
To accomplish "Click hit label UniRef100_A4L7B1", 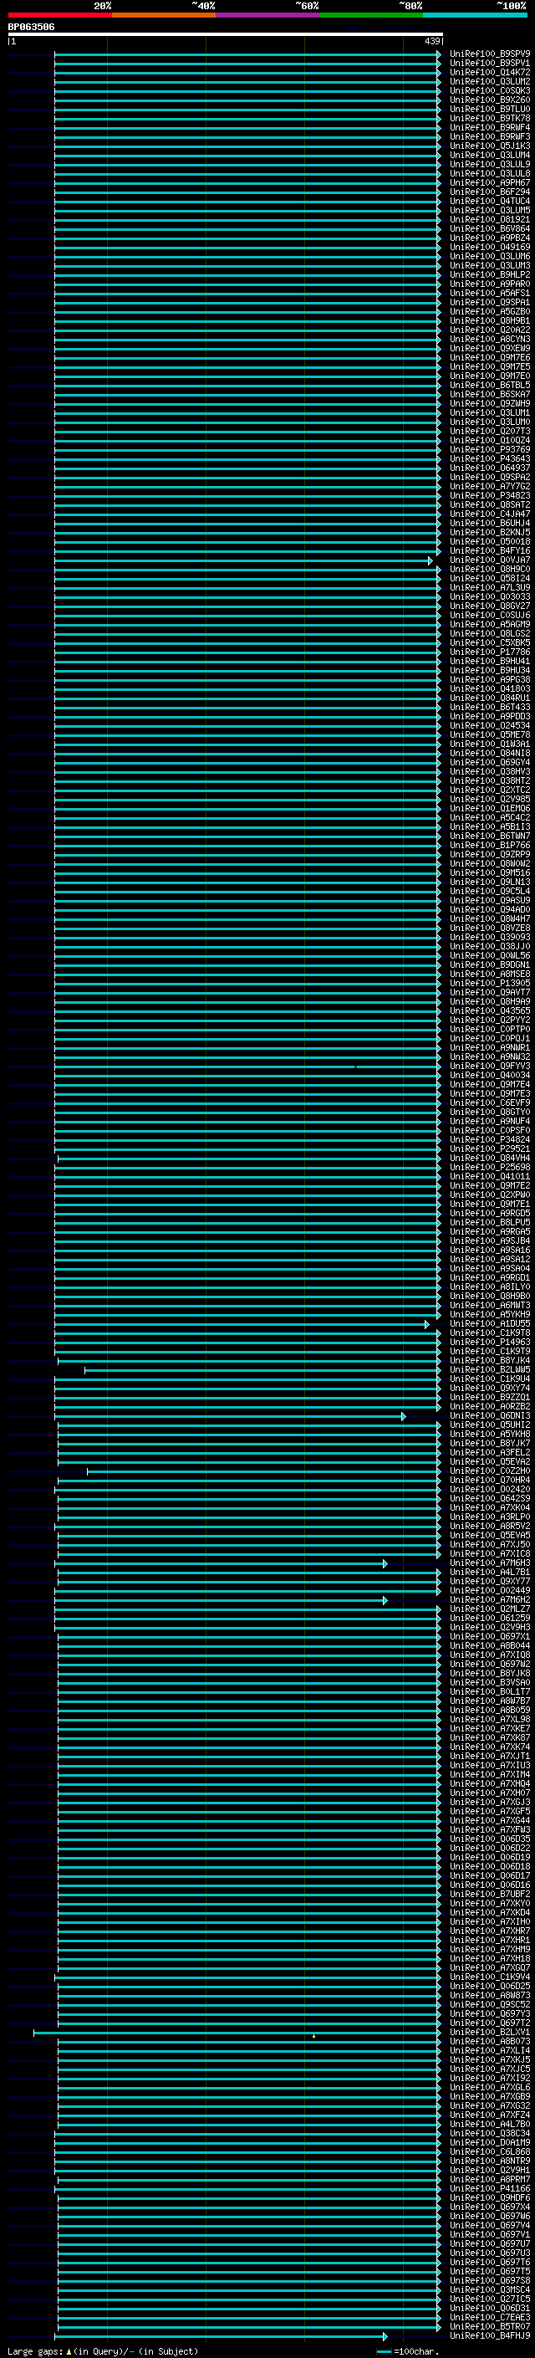I will click(490, 1573).
